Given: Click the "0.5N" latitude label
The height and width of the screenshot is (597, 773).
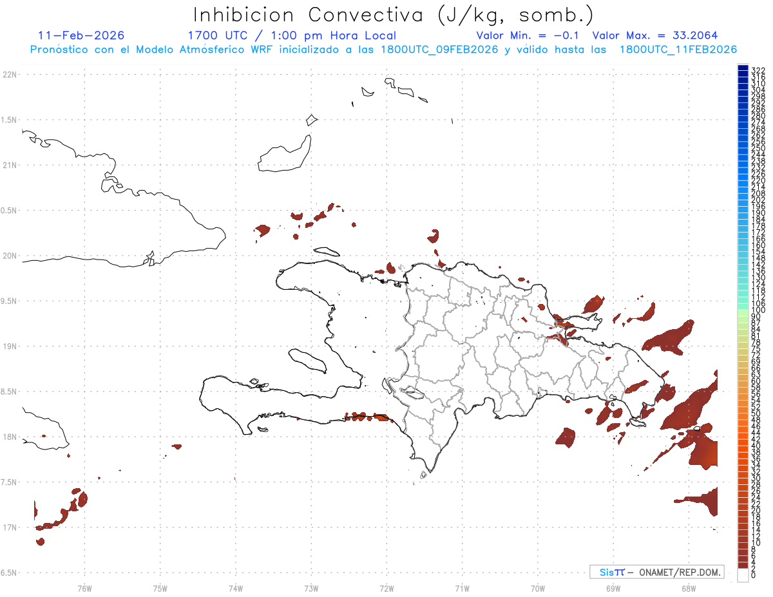Looking at the screenshot, I should pos(9,210).
